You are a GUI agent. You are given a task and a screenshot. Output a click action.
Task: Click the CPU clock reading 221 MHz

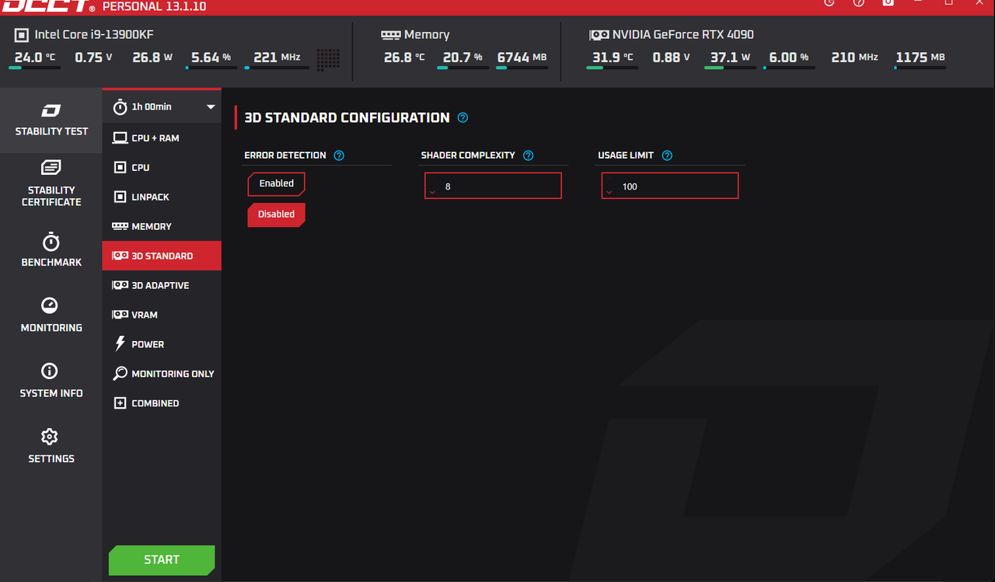(277, 58)
